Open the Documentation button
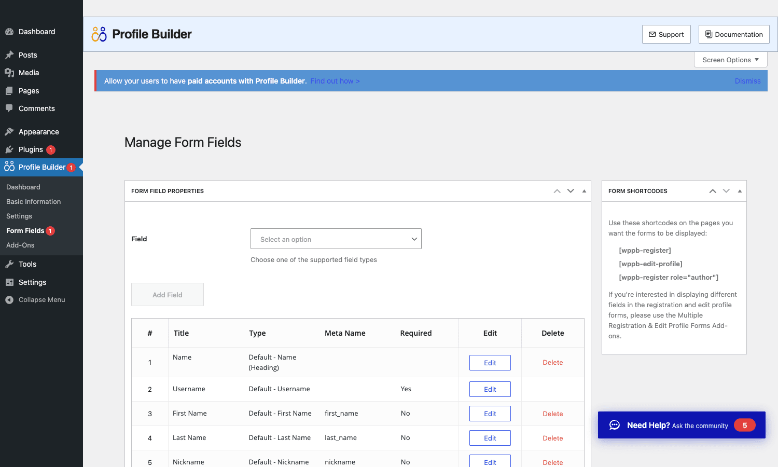 click(x=734, y=34)
